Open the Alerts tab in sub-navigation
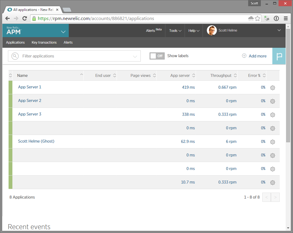 click(x=68, y=42)
